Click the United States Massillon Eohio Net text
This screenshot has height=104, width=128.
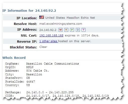tap(70, 18)
